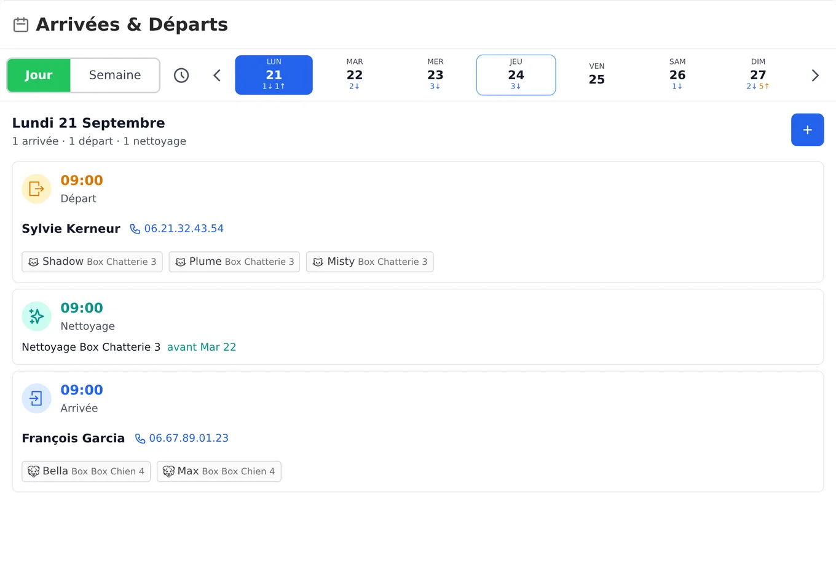The width and height of the screenshot is (836, 567).
Task: Click the orange departure icon for Sylvie Kerneur
Action: (x=36, y=189)
